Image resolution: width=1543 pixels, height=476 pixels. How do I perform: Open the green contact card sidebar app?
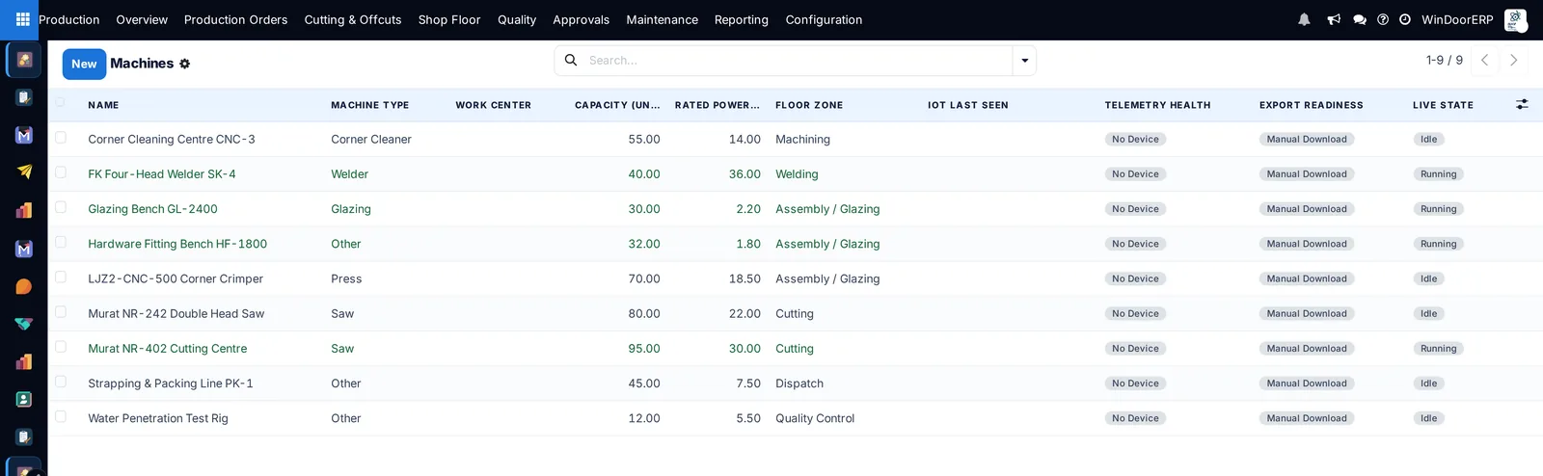tap(24, 399)
